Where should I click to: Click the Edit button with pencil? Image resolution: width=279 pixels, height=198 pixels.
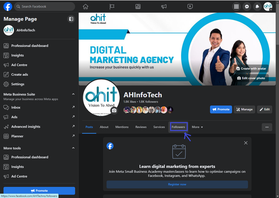pos(264,109)
